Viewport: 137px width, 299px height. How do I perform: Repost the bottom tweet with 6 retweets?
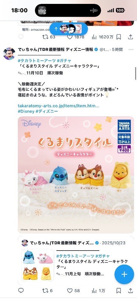(47, 291)
